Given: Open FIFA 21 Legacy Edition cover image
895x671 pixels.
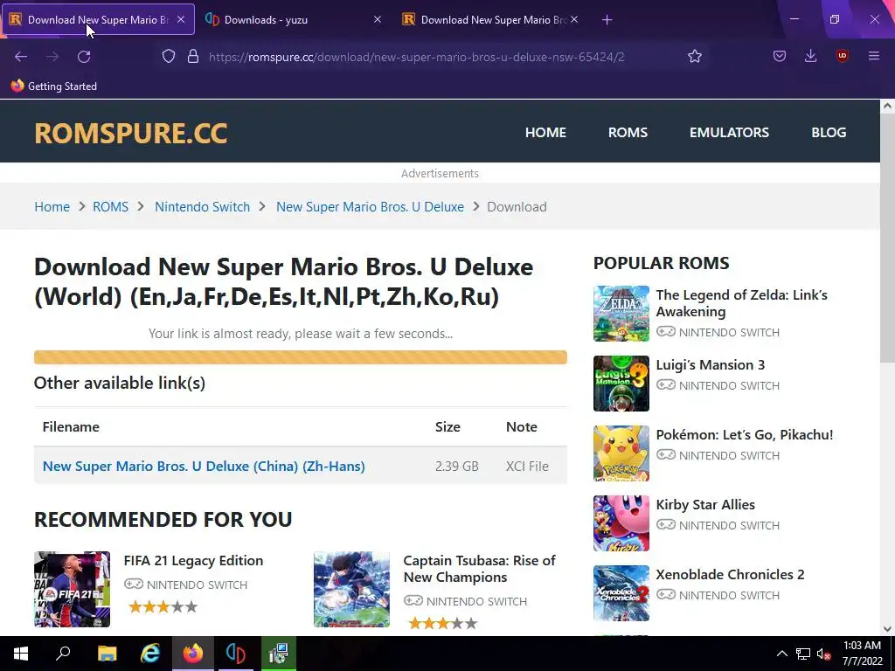Looking at the screenshot, I should click(x=72, y=589).
